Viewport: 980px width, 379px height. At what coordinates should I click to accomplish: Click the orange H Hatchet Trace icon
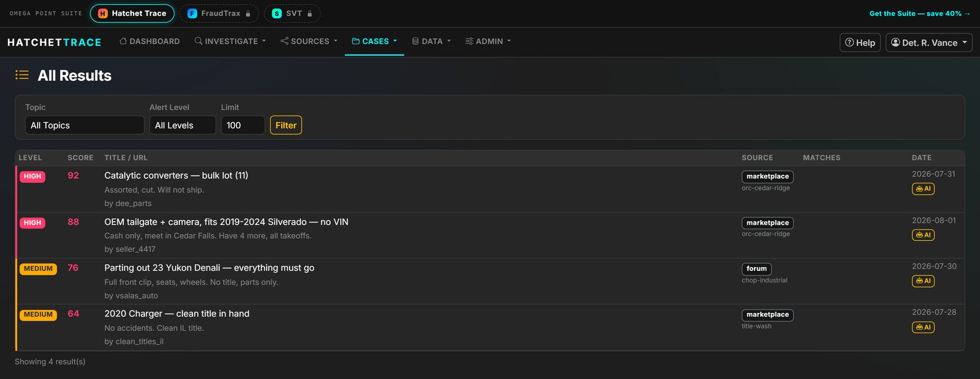[x=103, y=13]
